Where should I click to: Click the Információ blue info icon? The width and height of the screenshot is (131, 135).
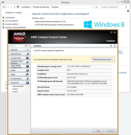click(x=27, y=83)
